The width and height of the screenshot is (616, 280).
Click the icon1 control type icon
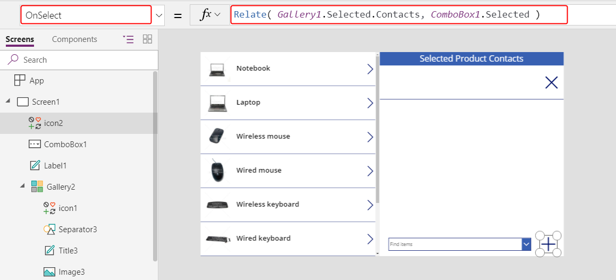[49, 208]
